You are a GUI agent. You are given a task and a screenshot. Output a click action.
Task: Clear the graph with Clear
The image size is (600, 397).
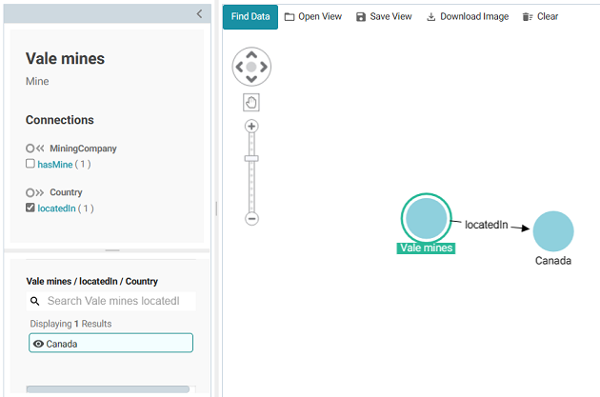coord(540,17)
